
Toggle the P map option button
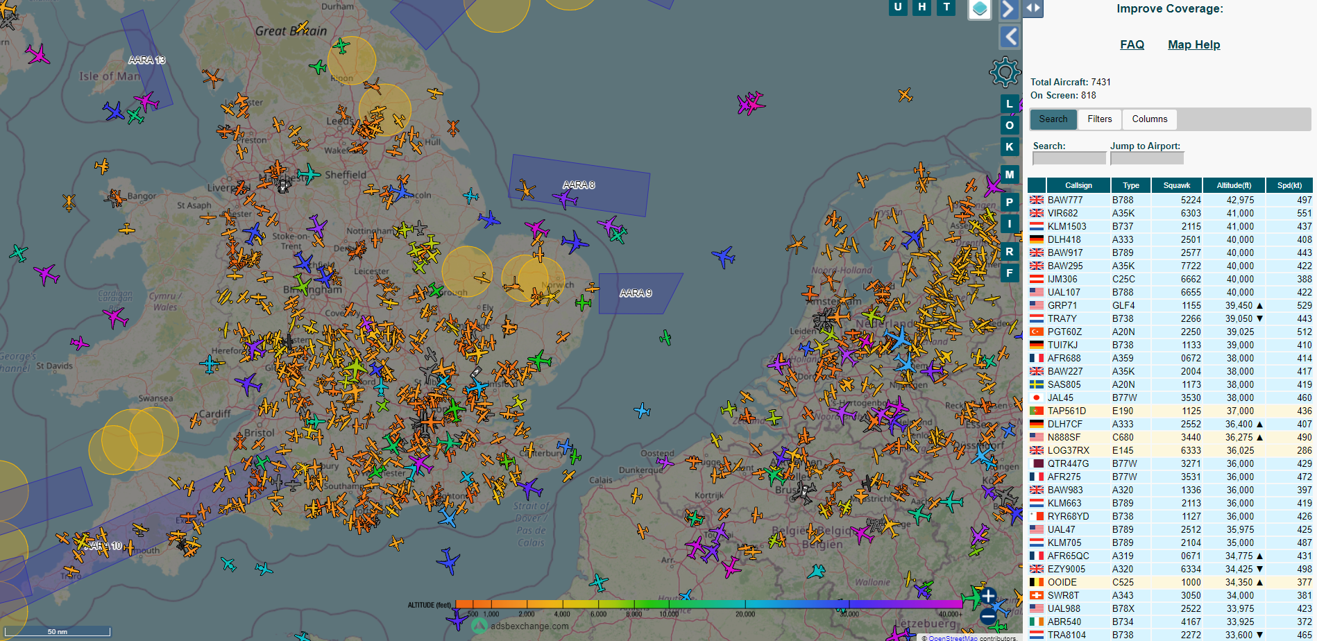1010,203
